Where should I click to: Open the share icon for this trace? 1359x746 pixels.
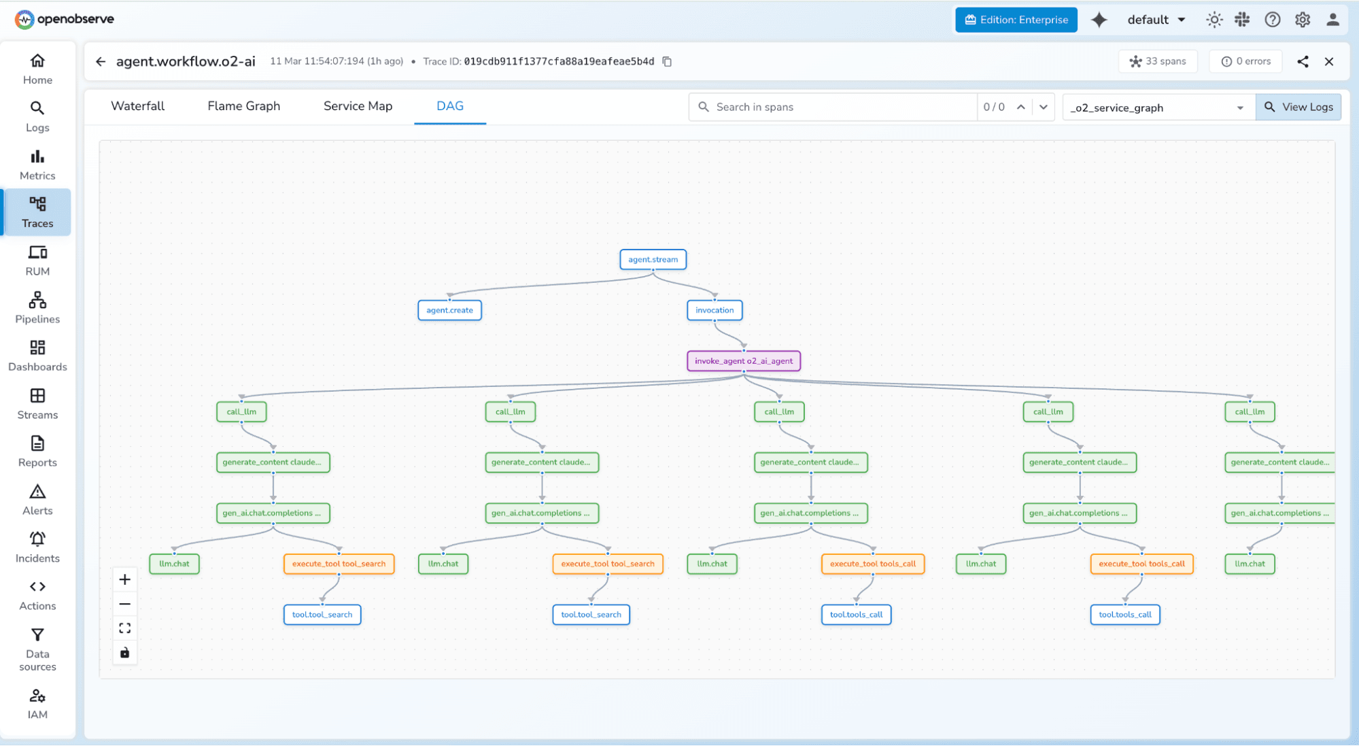[1303, 61]
